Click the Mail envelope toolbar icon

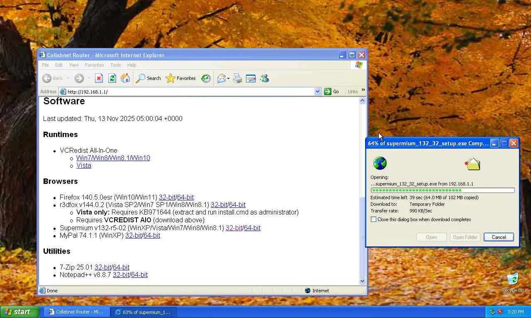click(x=221, y=78)
